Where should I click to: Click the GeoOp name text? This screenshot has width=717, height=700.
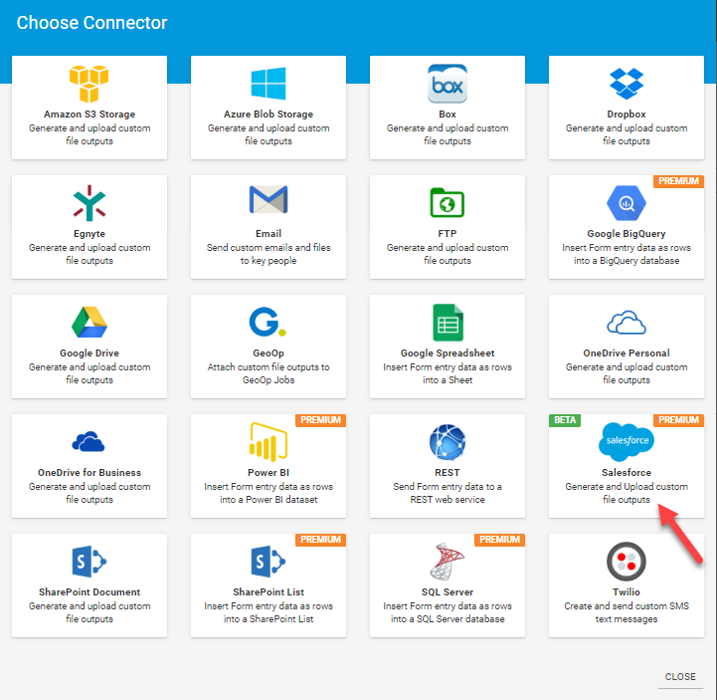pyautogui.click(x=269, y=352)
